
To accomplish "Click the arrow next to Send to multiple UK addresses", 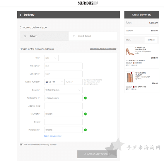I will click(x=117, y=49).
